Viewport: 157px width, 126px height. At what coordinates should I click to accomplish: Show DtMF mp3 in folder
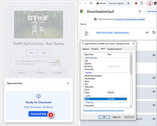(x=154, y=32)
